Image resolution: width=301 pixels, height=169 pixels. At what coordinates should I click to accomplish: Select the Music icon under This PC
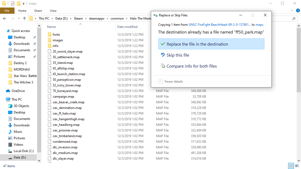pyautogui.click(x=10, y=132)
